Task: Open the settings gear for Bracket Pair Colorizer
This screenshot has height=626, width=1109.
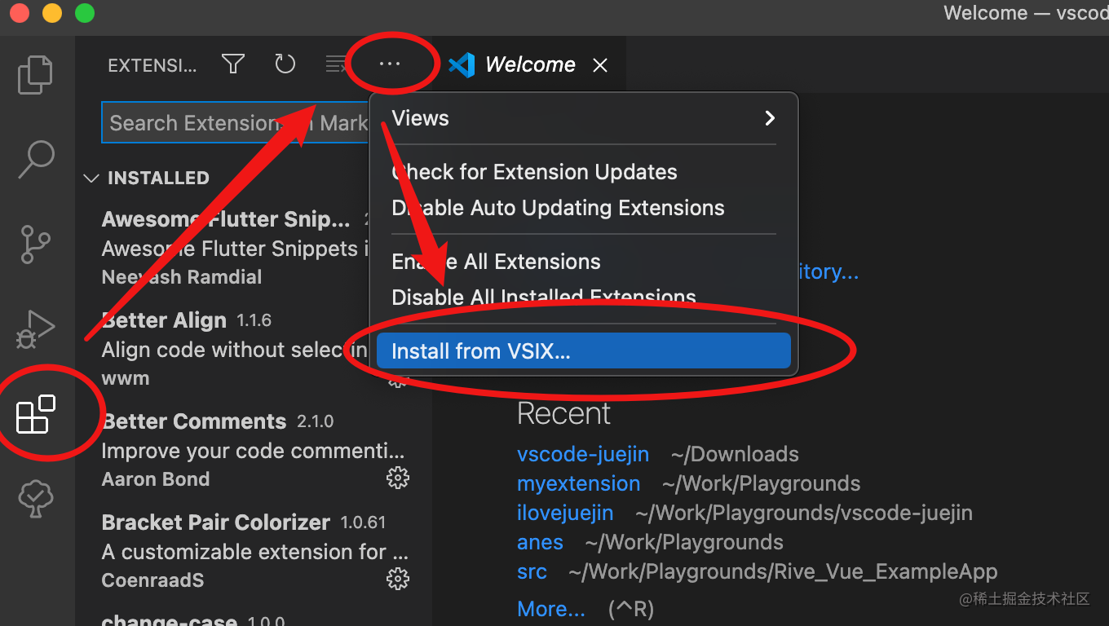Action: [x=397, y=579]
